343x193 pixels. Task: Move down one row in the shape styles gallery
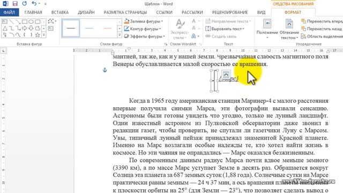coord(120,28)
